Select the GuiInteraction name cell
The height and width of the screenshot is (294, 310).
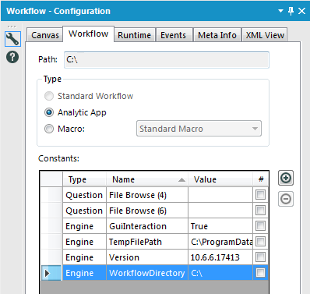click(x=147, y=226)
